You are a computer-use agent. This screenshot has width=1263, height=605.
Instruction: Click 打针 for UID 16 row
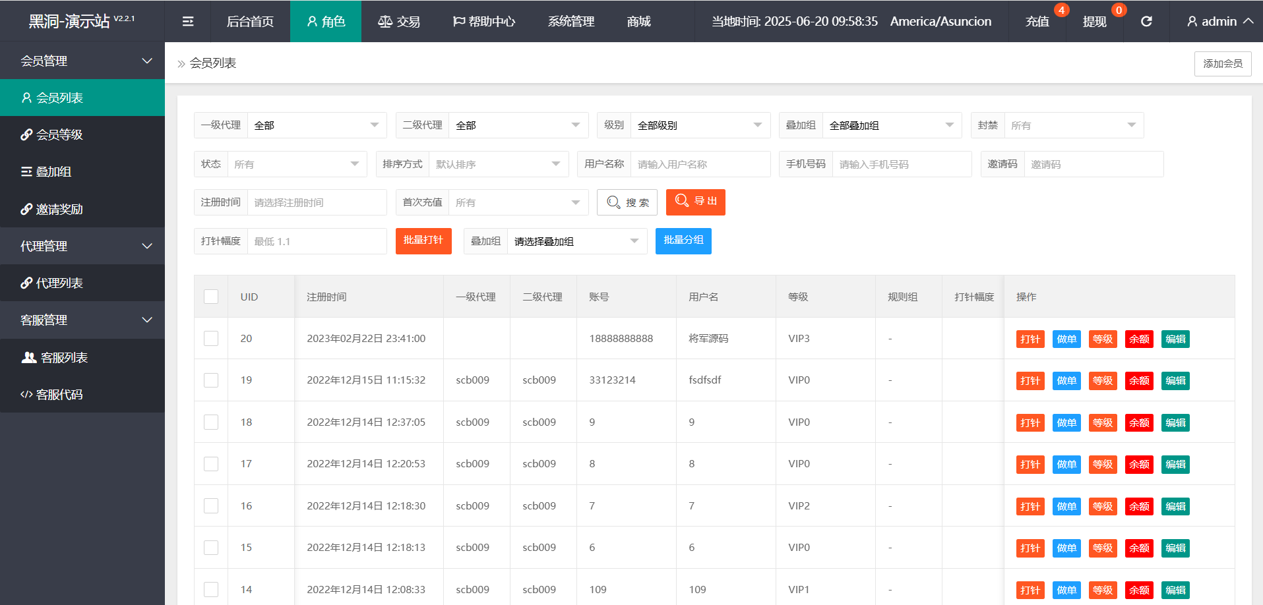[x=1030, y=506]
